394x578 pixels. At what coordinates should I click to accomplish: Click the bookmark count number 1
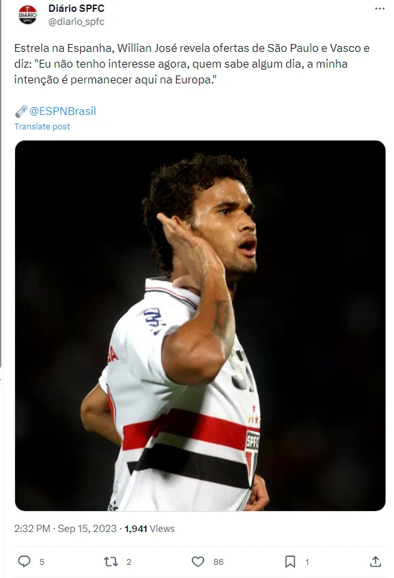coord(307,562)
